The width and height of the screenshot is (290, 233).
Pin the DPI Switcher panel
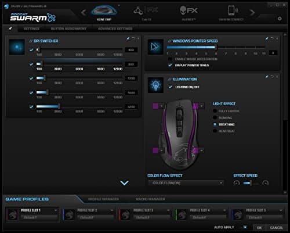(x=128, y=38)
